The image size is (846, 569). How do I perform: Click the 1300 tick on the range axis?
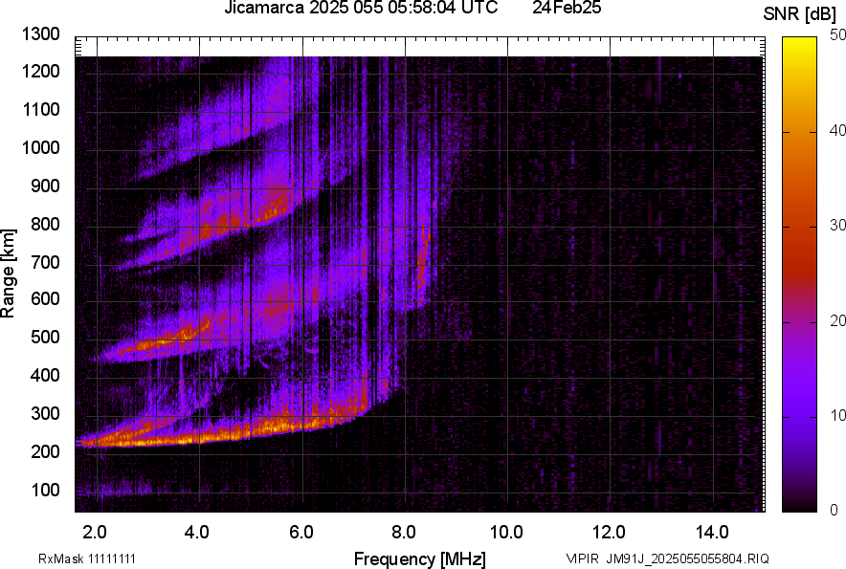click(x=41, y=34)
